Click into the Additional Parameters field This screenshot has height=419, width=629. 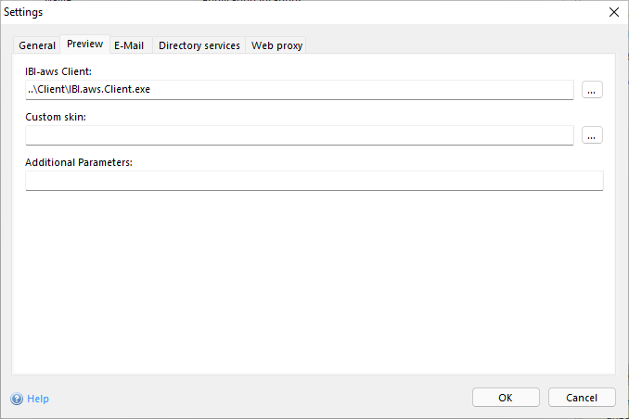click(x=314, y=181)
